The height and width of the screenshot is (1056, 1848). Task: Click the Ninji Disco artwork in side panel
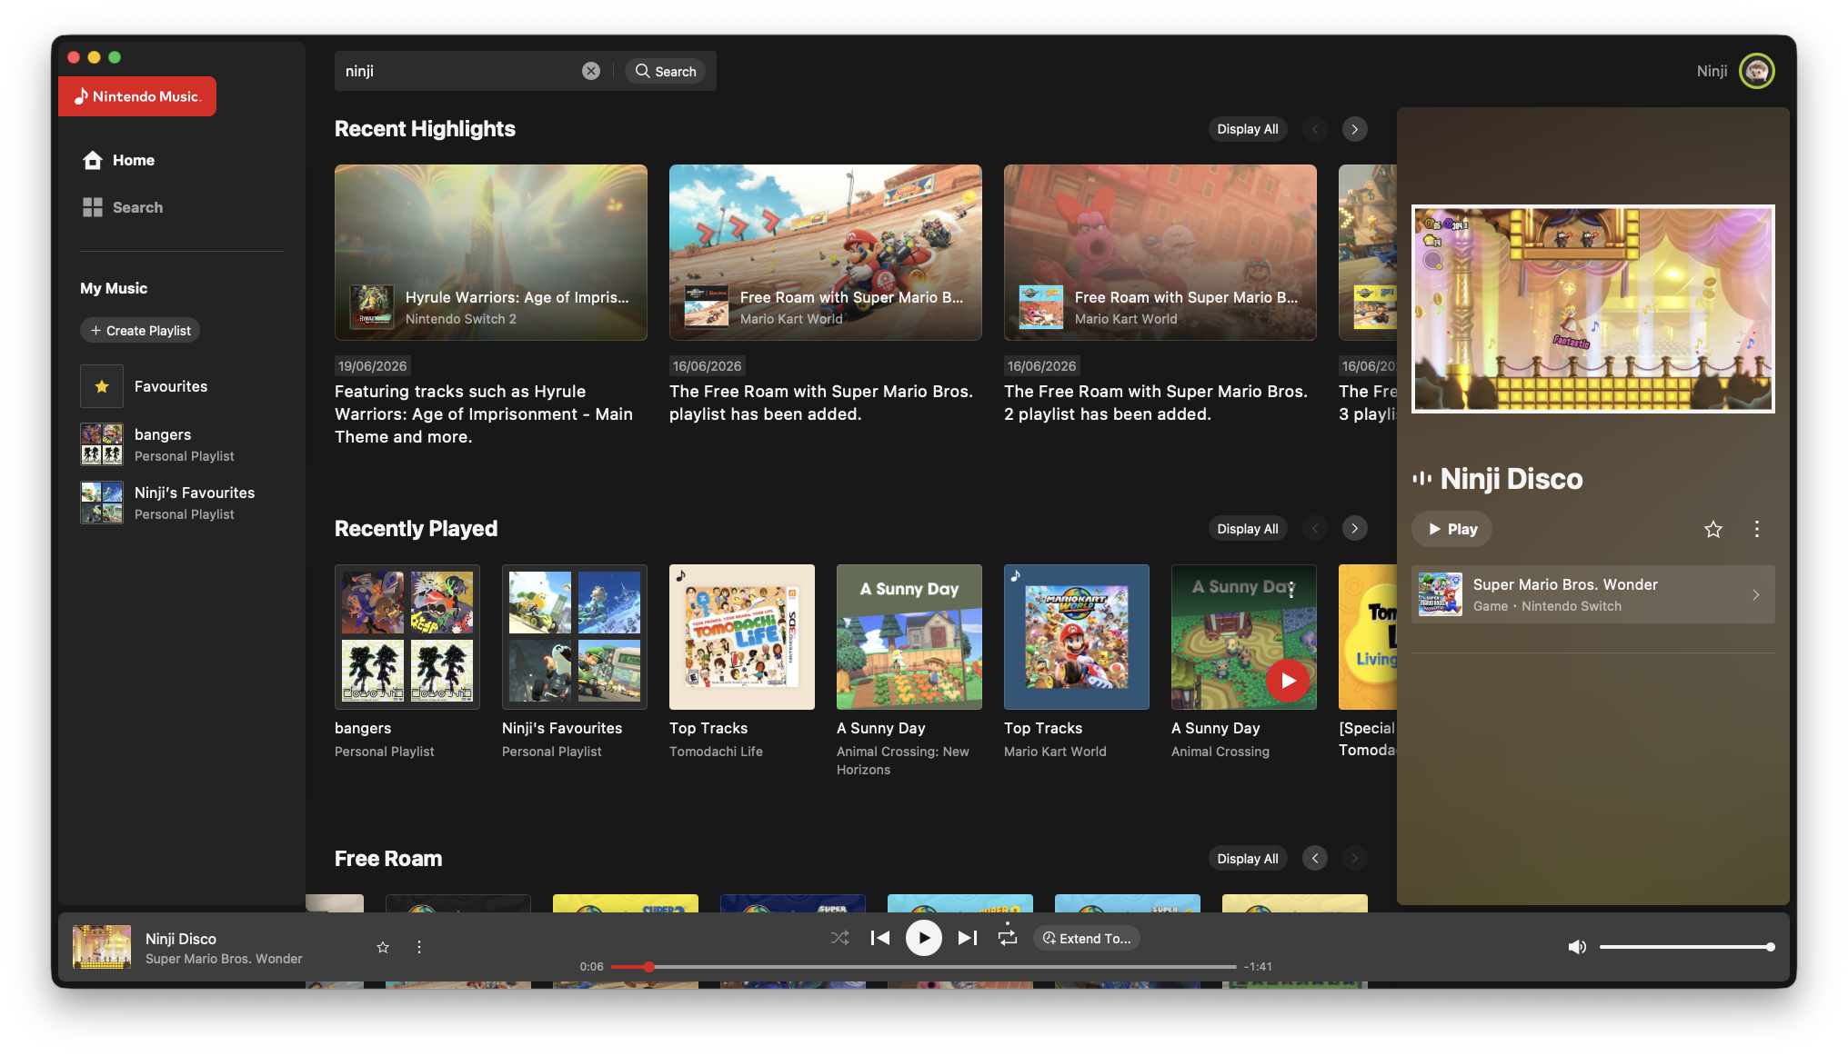click(x=1593, y=309)
